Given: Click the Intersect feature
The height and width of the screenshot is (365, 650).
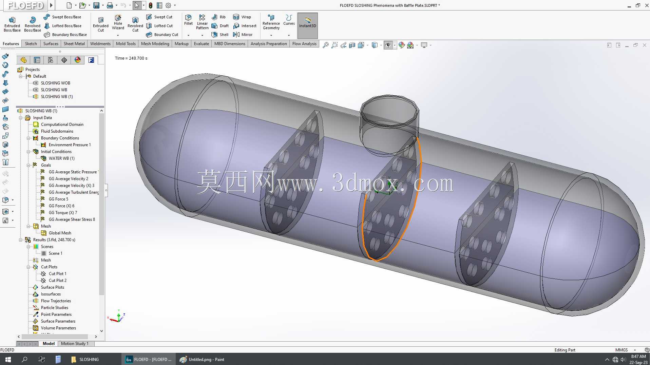Looking at the screenshot, I should (245, 26).
